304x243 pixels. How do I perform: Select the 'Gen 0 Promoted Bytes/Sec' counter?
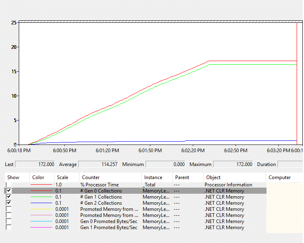[x=109, y=221]
